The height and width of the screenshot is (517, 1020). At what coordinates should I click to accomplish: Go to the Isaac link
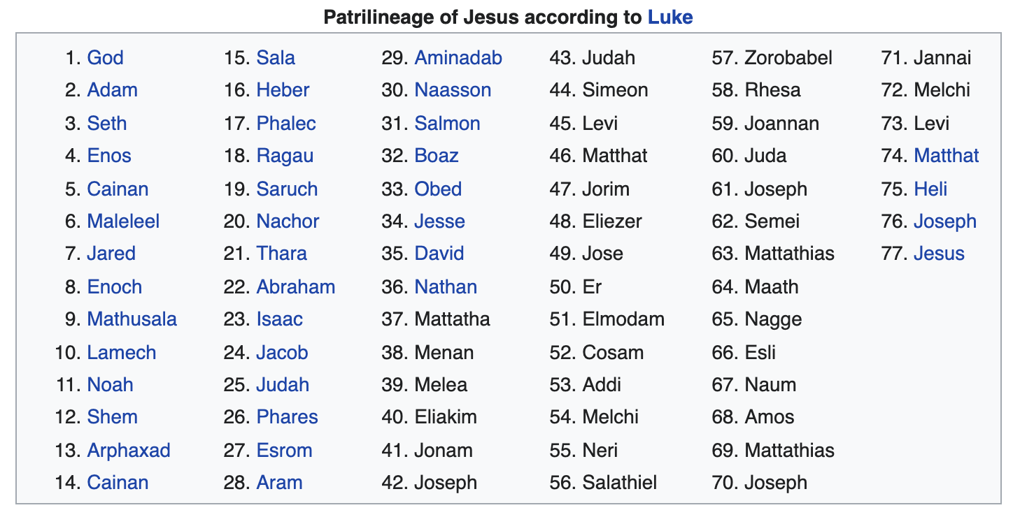click(x=279, y=319)
